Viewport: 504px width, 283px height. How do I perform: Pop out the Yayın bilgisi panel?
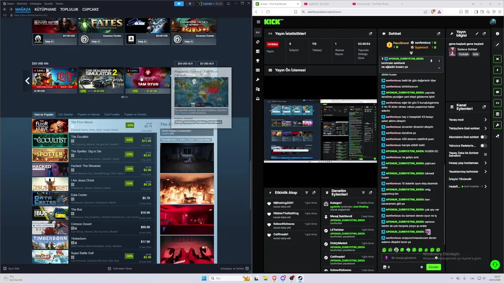(484, 34)
